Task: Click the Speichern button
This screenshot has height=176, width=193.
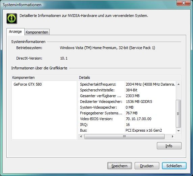Action: coord(119,166)
